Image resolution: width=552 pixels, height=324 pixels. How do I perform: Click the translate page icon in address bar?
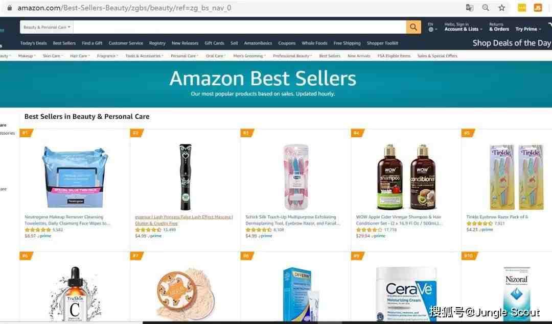469,8
